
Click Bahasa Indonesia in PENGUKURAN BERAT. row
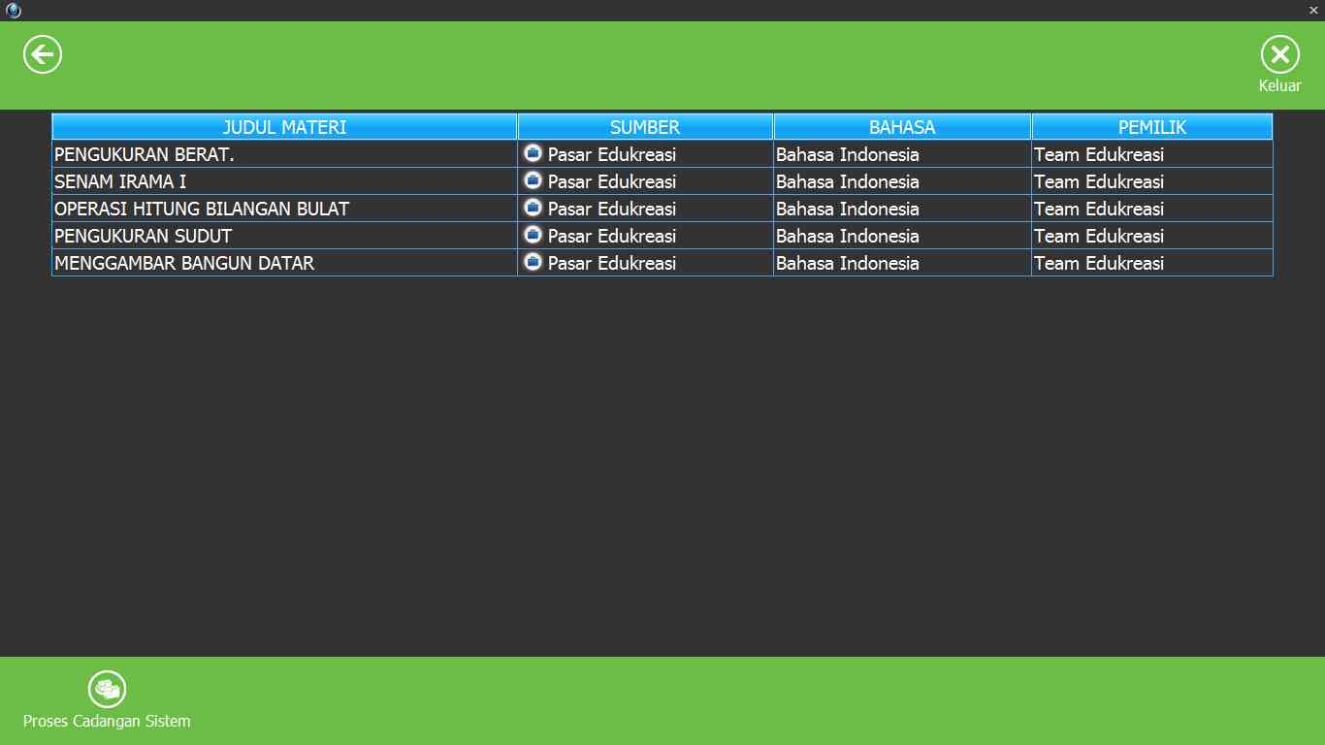point(848,154)
